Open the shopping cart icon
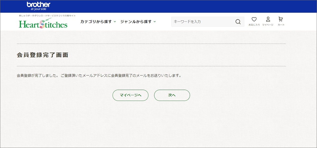The height and width of the screenshot is (148, 317). click(x=281, y=19)
